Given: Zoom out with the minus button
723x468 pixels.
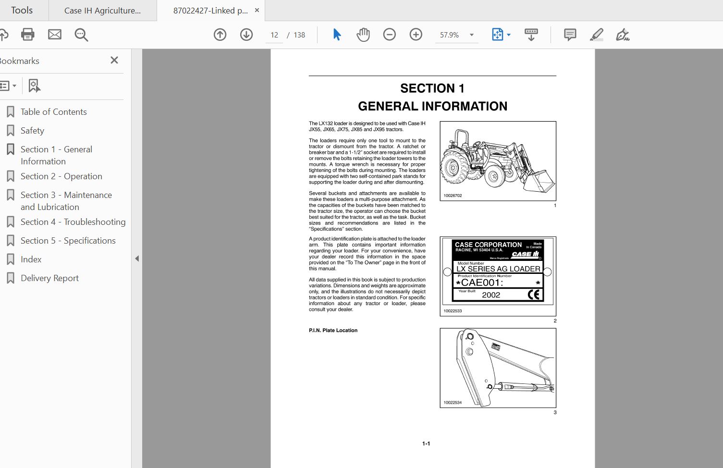Looking at the screenshot, I should point(390,35).
